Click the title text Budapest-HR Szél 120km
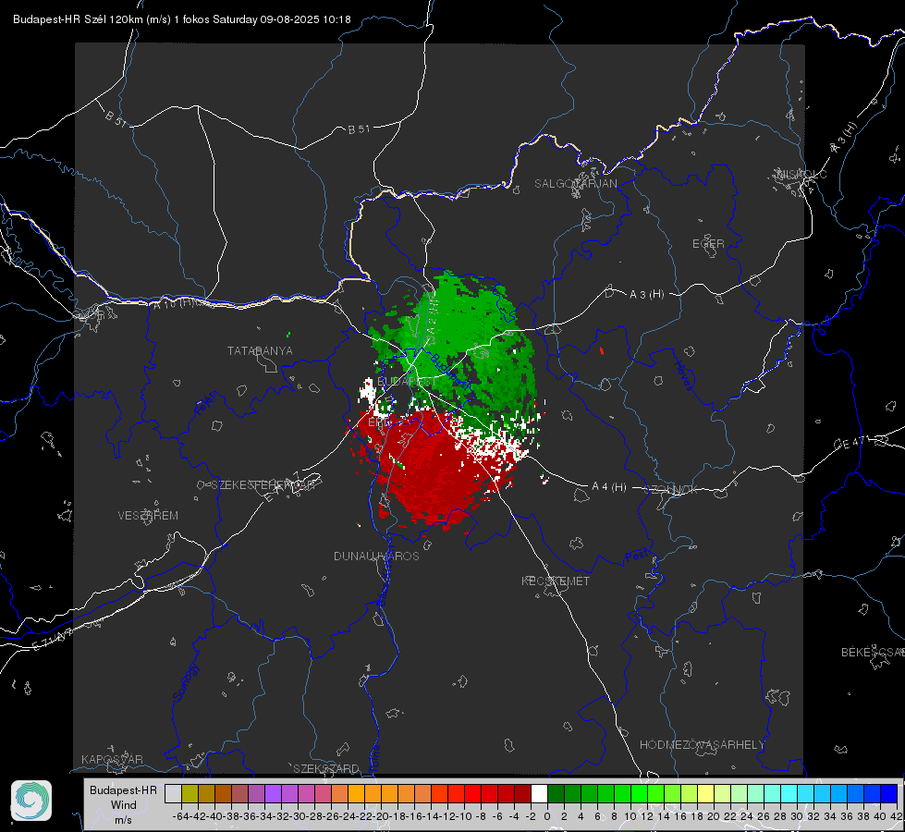The height and width of the screenshot is (832, 905). [78, 19]
